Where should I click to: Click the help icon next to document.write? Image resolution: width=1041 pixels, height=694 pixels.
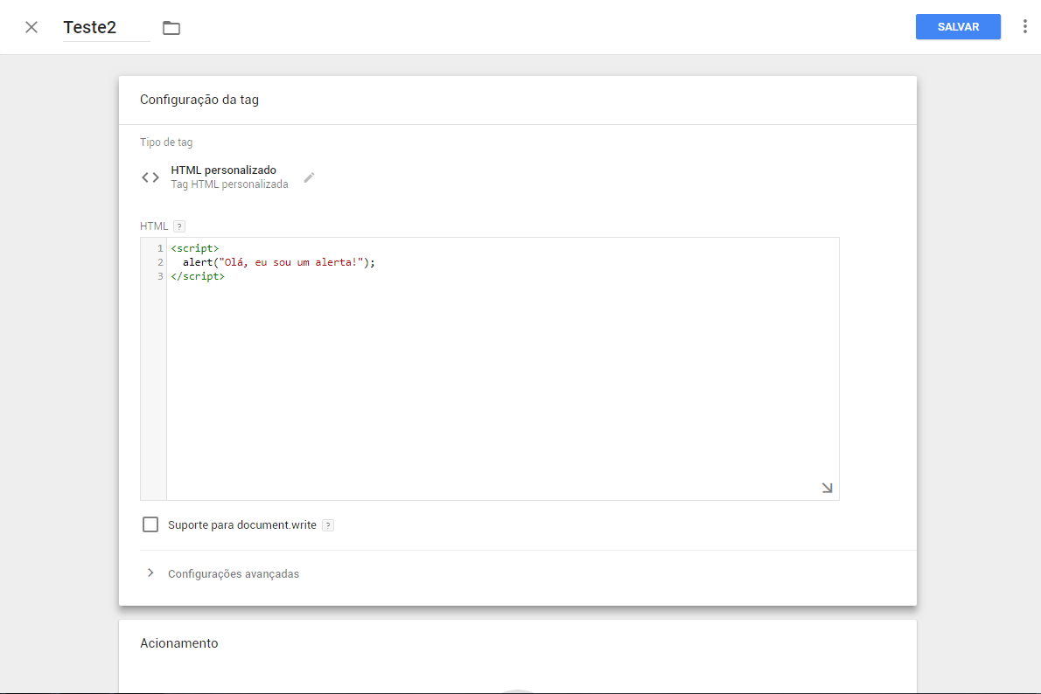pyautogui.click(x=328, y=525)
